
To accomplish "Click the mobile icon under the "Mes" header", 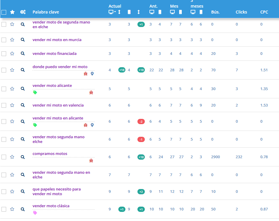I will [x=180, y=12].
